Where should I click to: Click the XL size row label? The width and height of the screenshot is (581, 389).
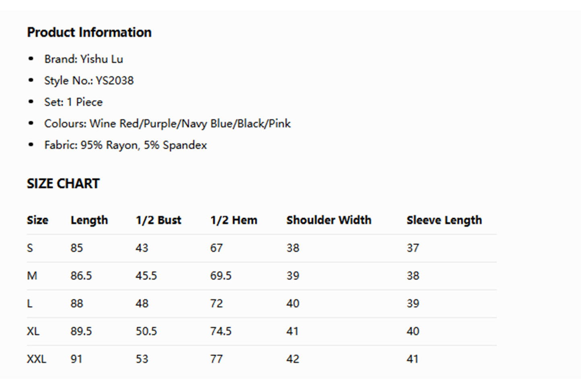(x=33, y=331)
